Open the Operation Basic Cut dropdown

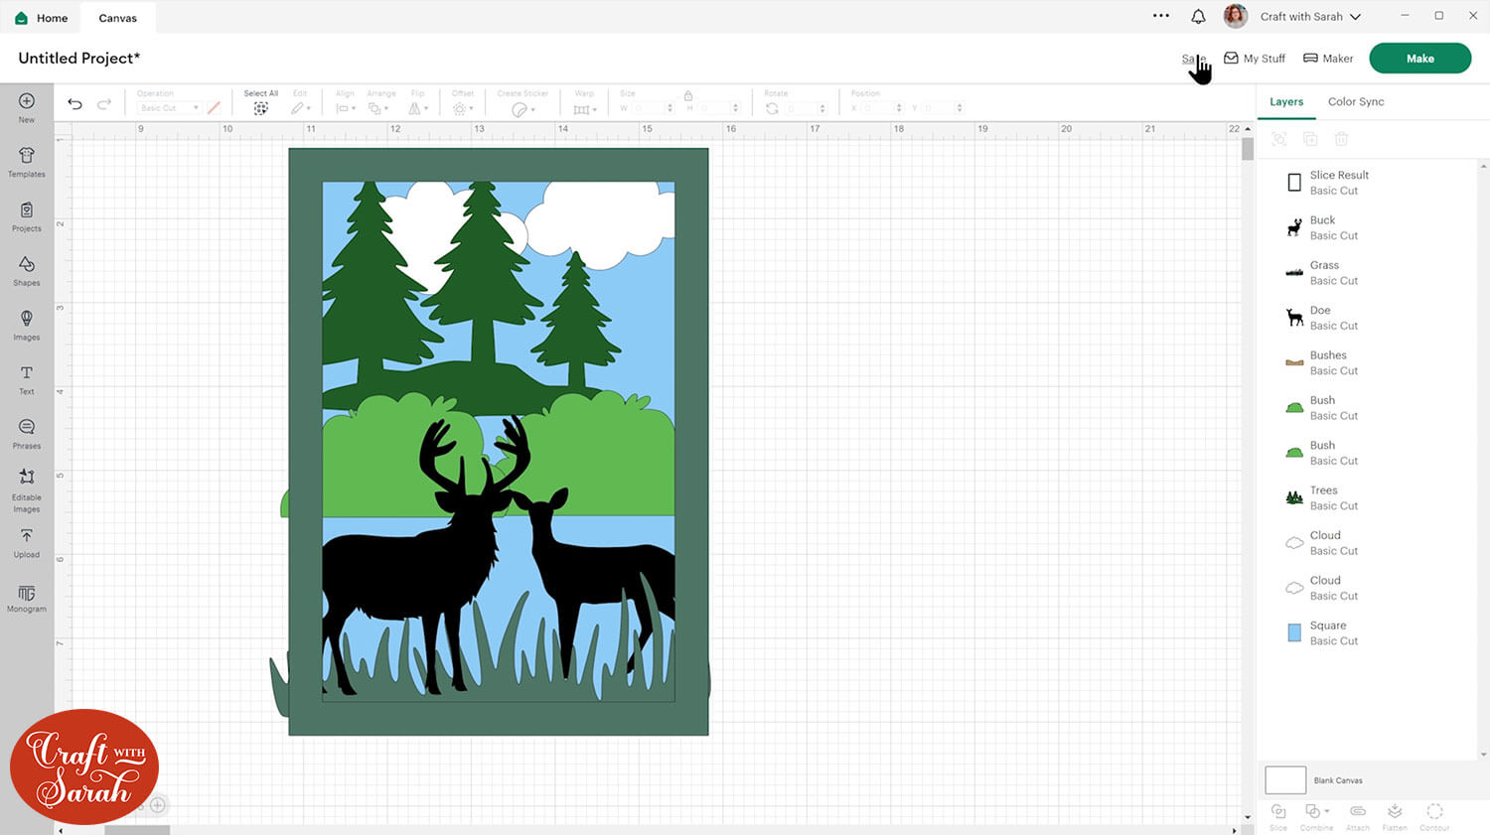click(169, 108)
